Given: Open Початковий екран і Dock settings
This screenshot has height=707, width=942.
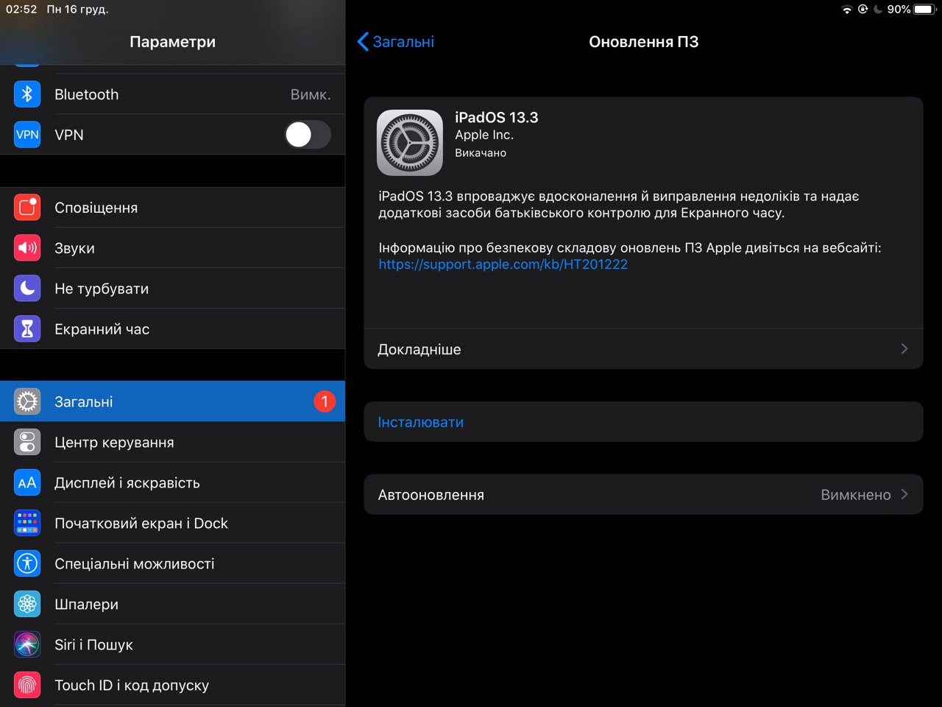Looking at the screenshot, I should tap(172, 523).
